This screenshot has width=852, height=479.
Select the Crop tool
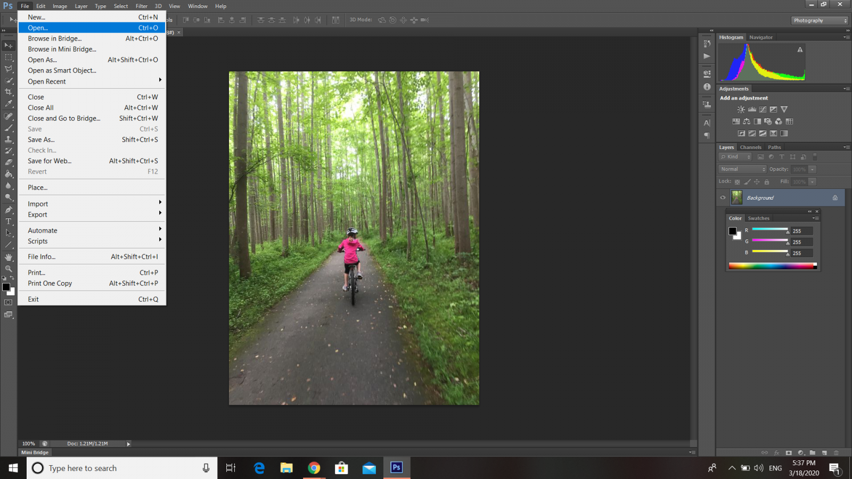pos(9,92)
